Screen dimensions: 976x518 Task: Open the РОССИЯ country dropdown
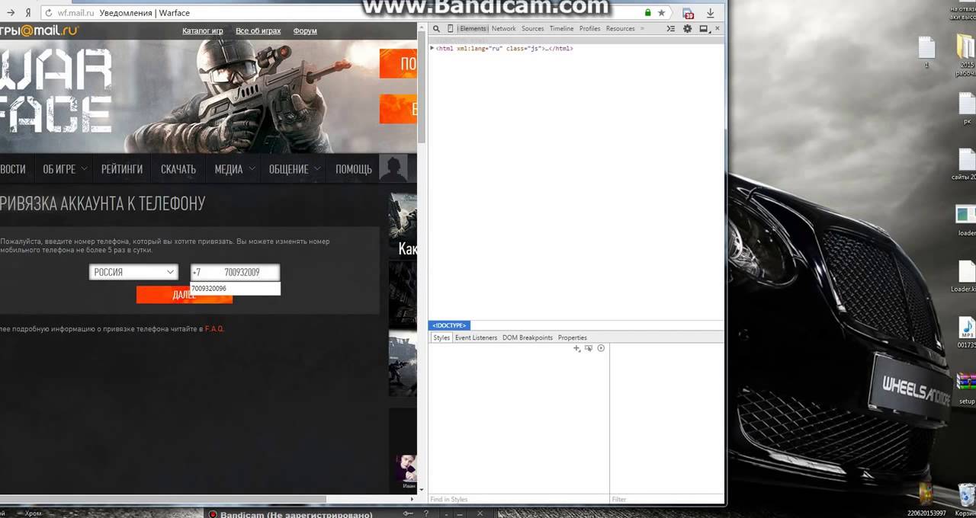133,272
